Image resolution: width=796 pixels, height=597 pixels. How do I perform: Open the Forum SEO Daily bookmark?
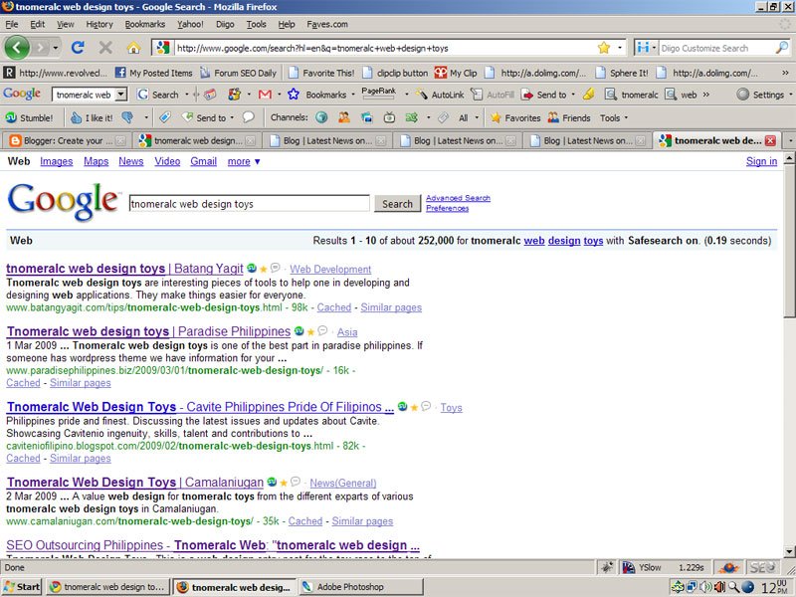[x=238, y=73]
